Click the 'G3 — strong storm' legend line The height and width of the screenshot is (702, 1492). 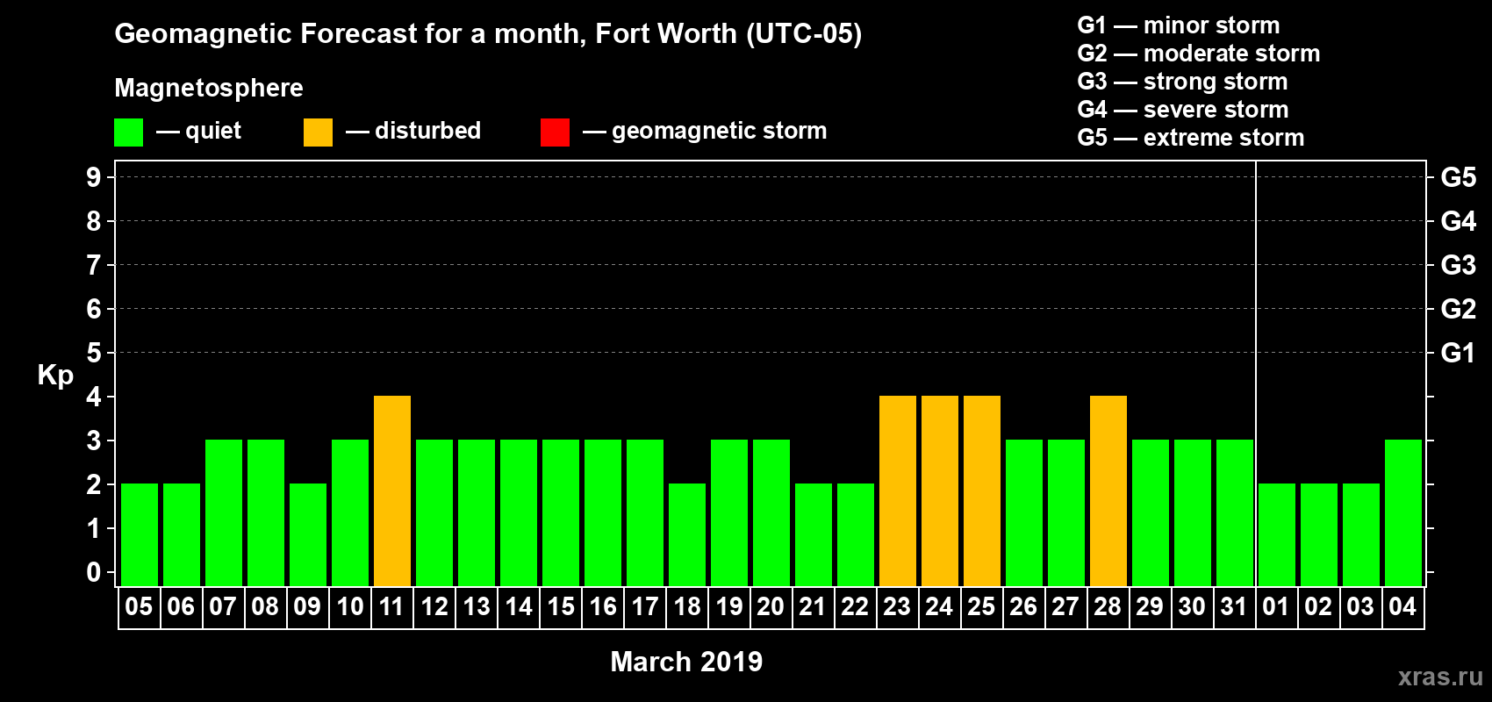click(x=1182, y=82)
